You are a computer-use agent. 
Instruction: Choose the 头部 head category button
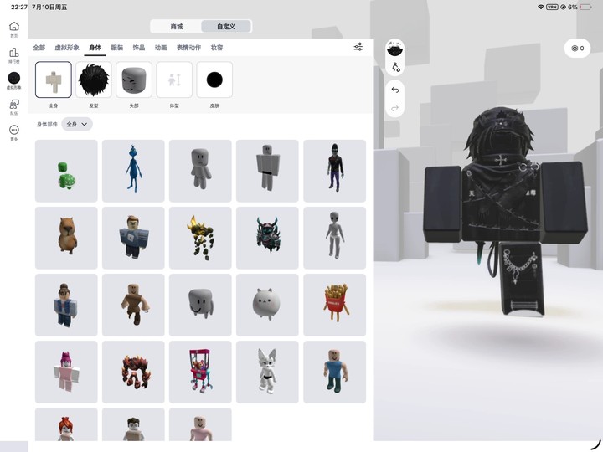pos(134,80)
